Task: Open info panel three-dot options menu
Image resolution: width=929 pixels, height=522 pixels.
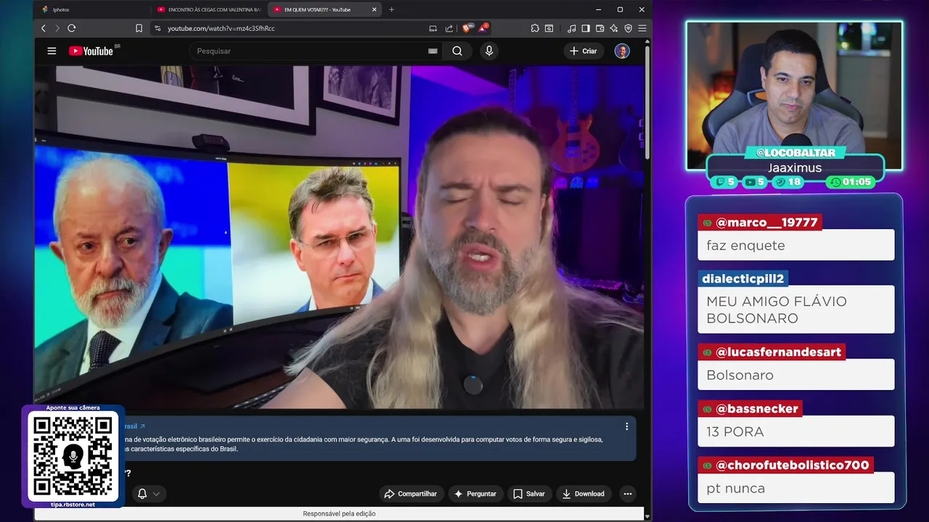Action: (x=627, y=426)
